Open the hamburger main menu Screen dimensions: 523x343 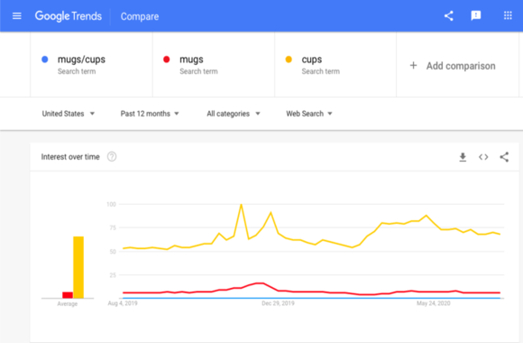click(16, 15)
